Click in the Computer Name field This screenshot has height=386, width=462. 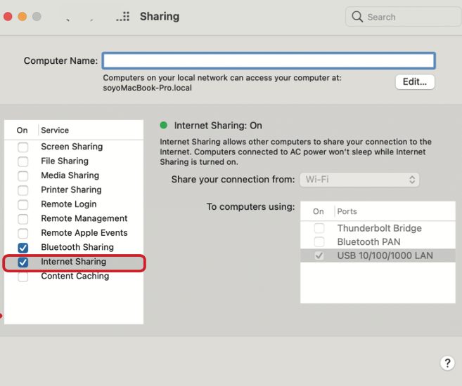[x=269, y=60]
